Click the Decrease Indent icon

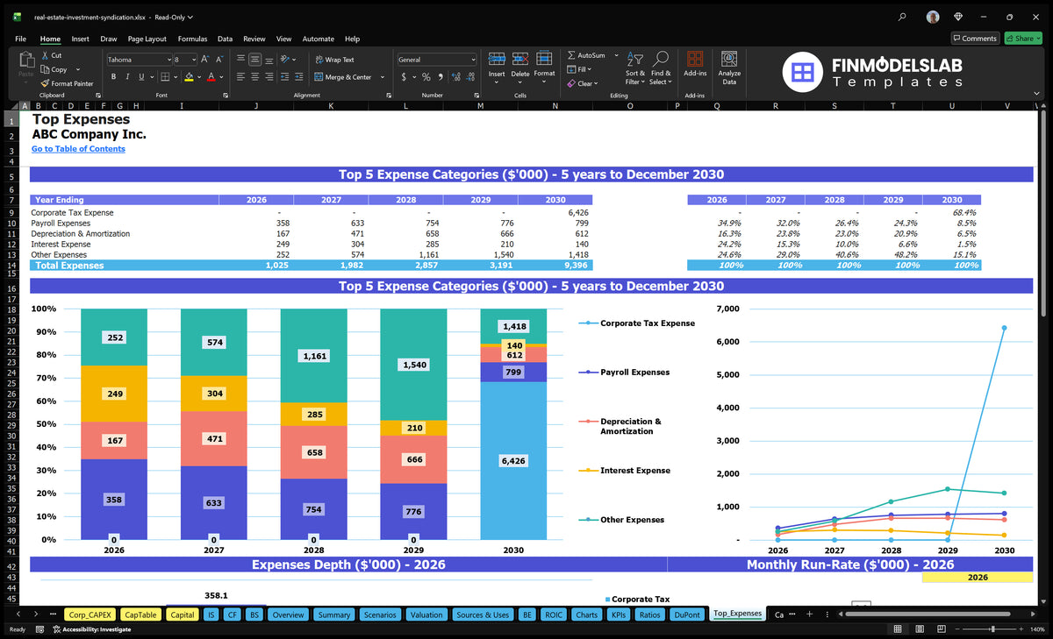284,77
